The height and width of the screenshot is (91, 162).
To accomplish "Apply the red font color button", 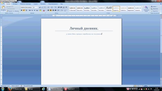I will point(44,10).
